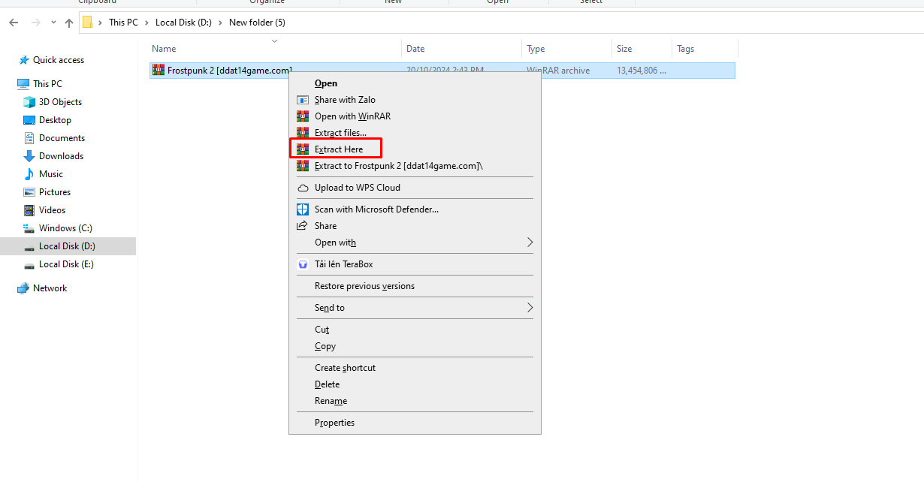
Task: Go up one folder level
Action: (x=69, y=23)
